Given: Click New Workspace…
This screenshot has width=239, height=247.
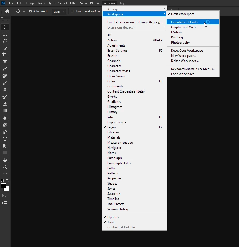Looking at the screenshot, I should 193,56.
